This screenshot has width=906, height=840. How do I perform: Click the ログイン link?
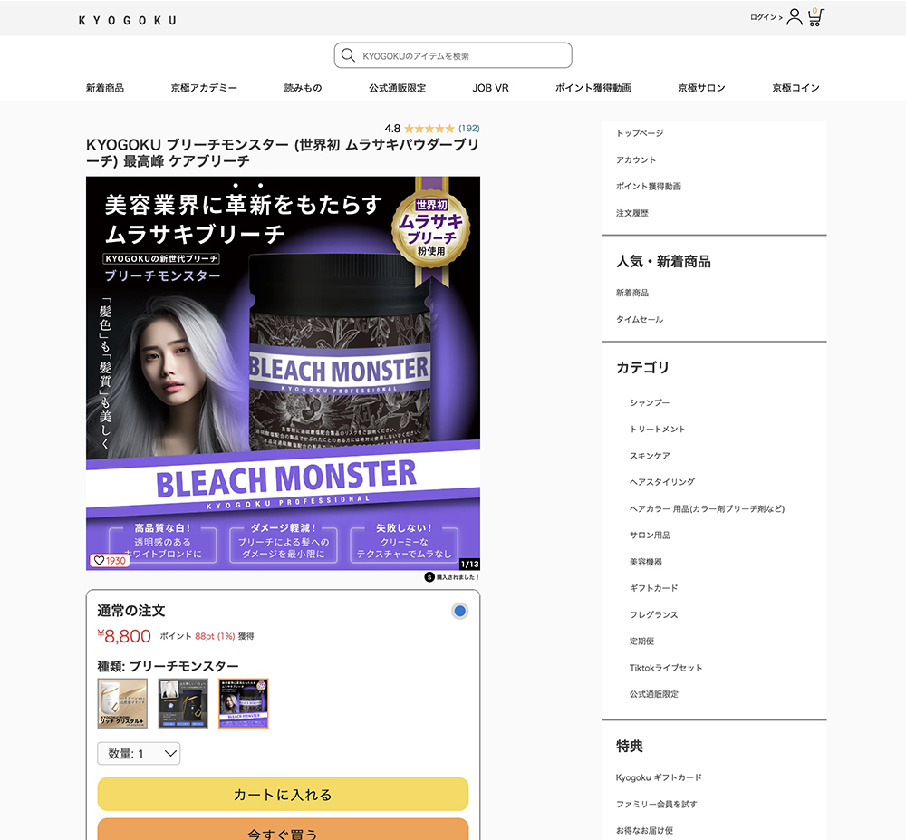[x=766, y=17]
